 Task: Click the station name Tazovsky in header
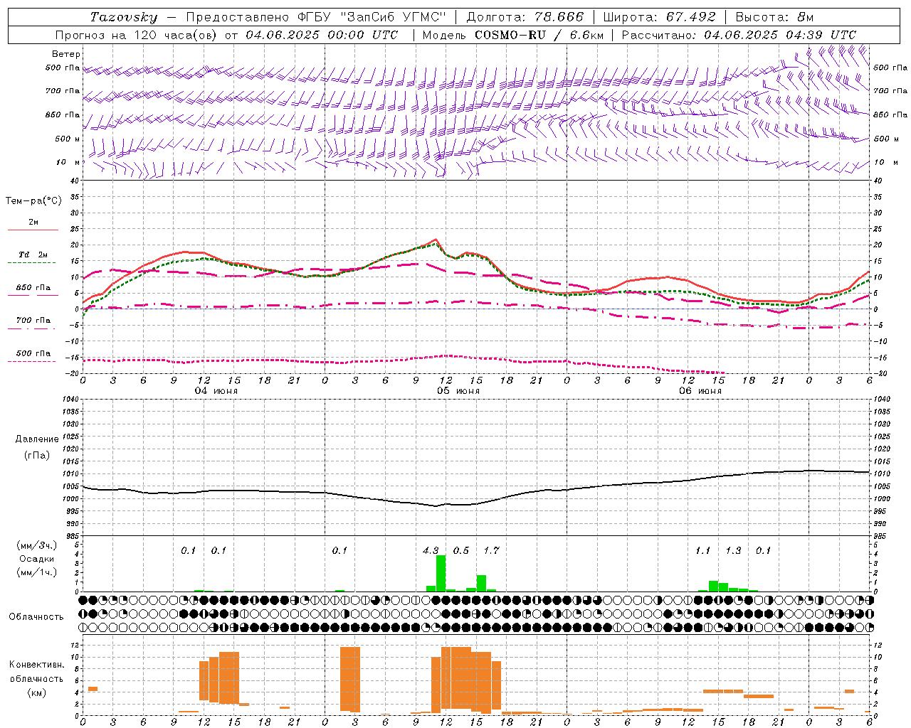point(124,17)
